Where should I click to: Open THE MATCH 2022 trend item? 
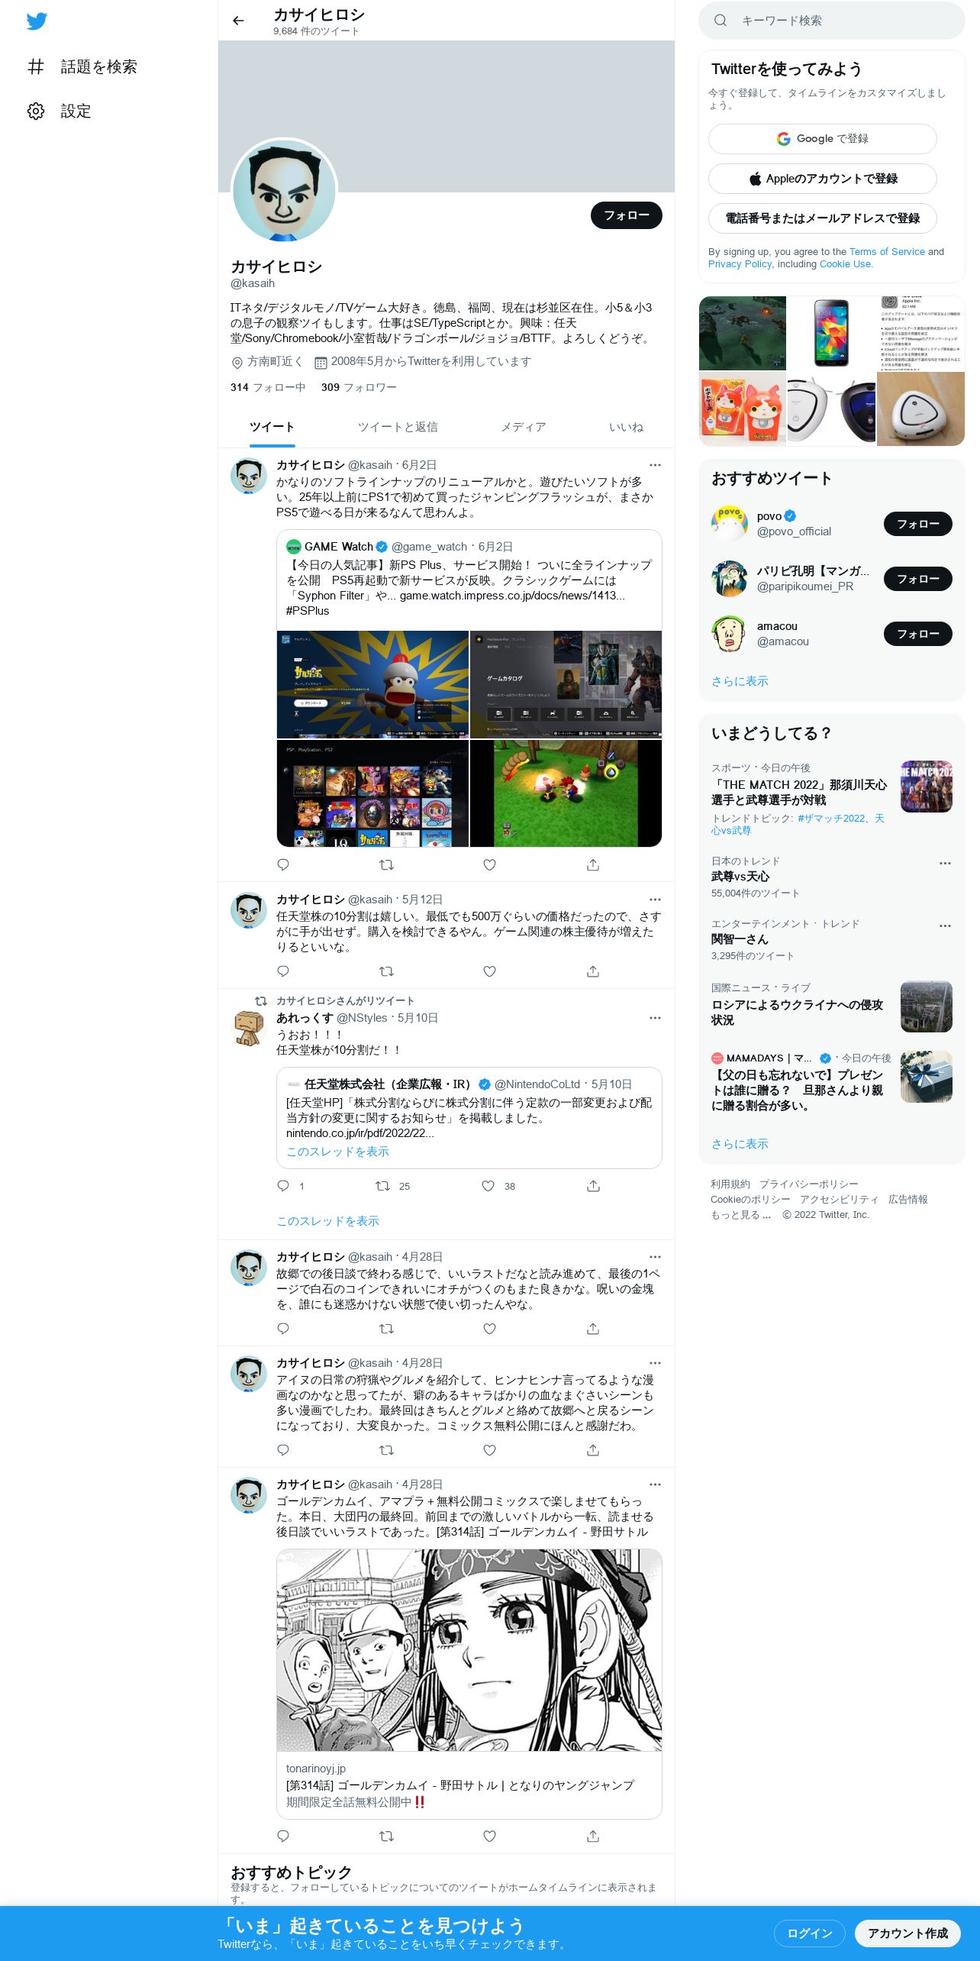coord(832,798)
